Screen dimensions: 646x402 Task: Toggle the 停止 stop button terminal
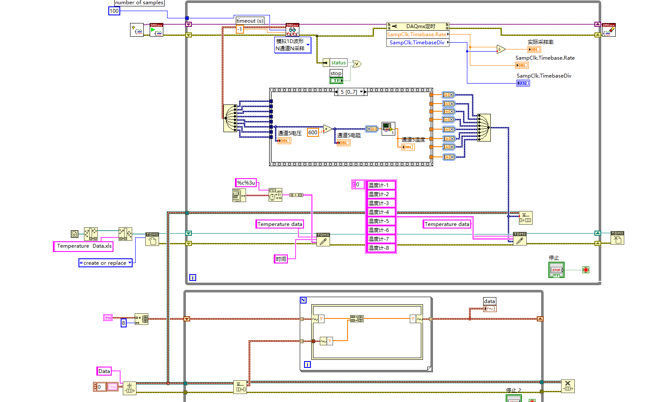click(556, 270)
